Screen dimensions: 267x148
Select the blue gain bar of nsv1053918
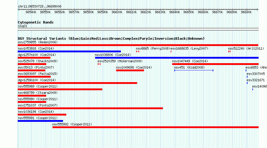69,51
